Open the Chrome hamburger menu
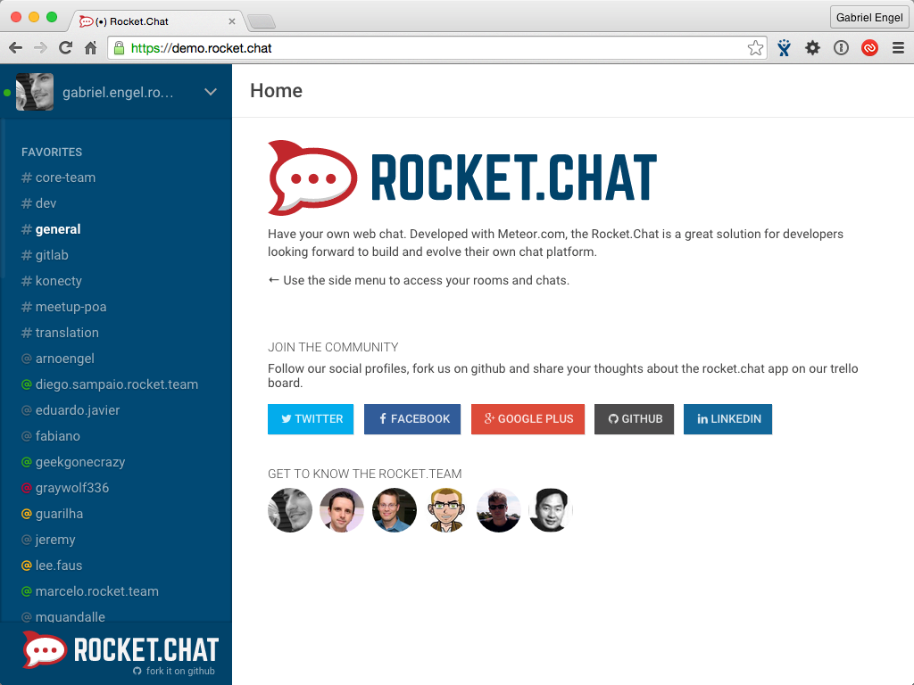 click(x=898, y=48)
